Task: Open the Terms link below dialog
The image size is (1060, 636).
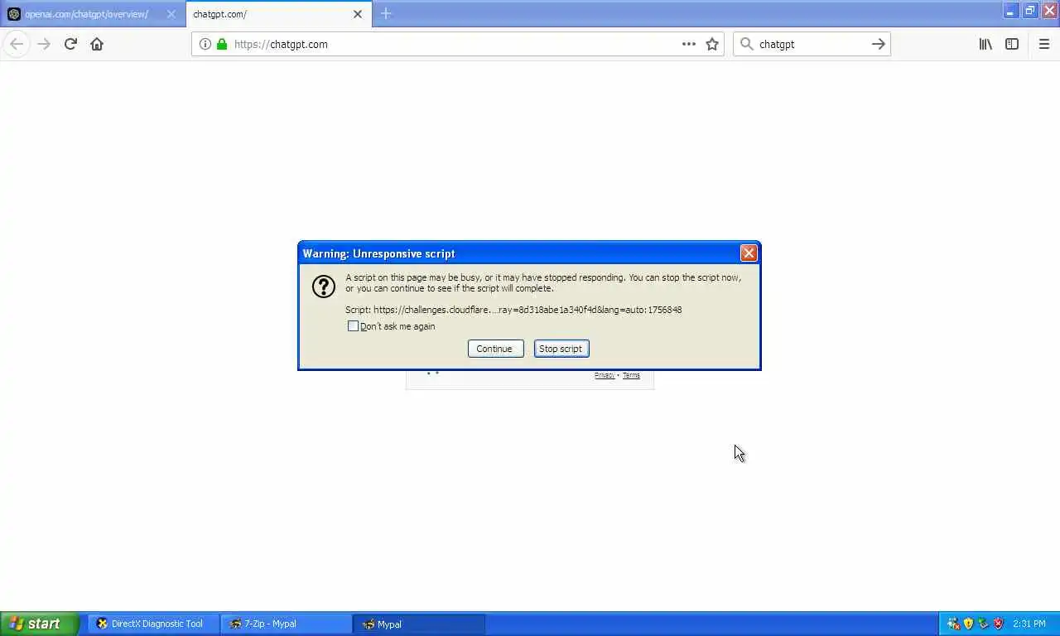Action: click(631, 375)
